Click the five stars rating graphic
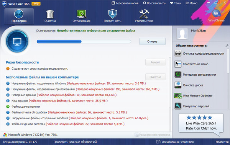 click(x=199, y=117)
